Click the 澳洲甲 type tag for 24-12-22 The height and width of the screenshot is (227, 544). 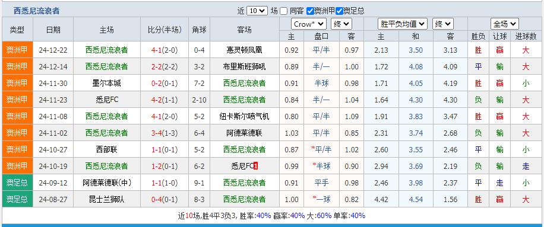[17, 50]
